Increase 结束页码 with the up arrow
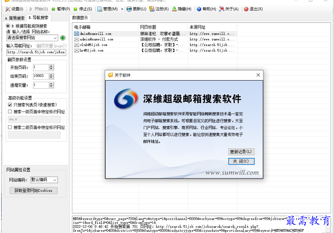 pyautogui.click(x=51, y=75)
